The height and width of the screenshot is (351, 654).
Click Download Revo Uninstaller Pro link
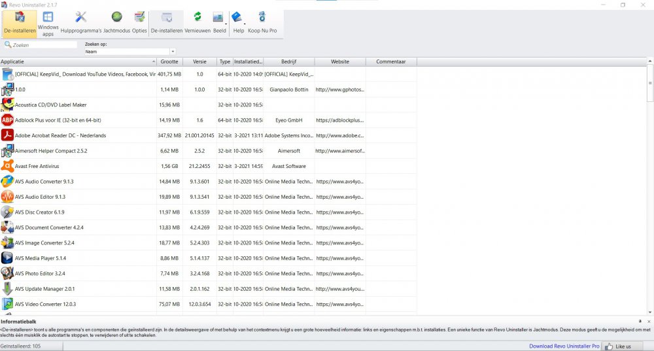click(x=564, y=346)
